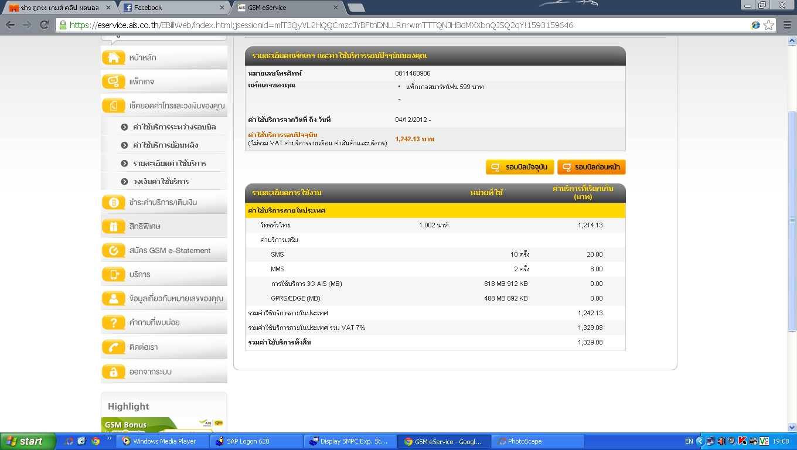The image size is (797, 450).
Task: Open the ชำระค่าบริการ/เติมเงิน payment icon
Action: coord(113,202)
